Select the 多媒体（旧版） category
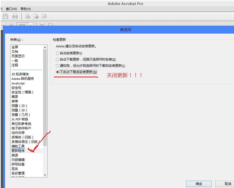This screenshot has width=234, height=188. 22,137
